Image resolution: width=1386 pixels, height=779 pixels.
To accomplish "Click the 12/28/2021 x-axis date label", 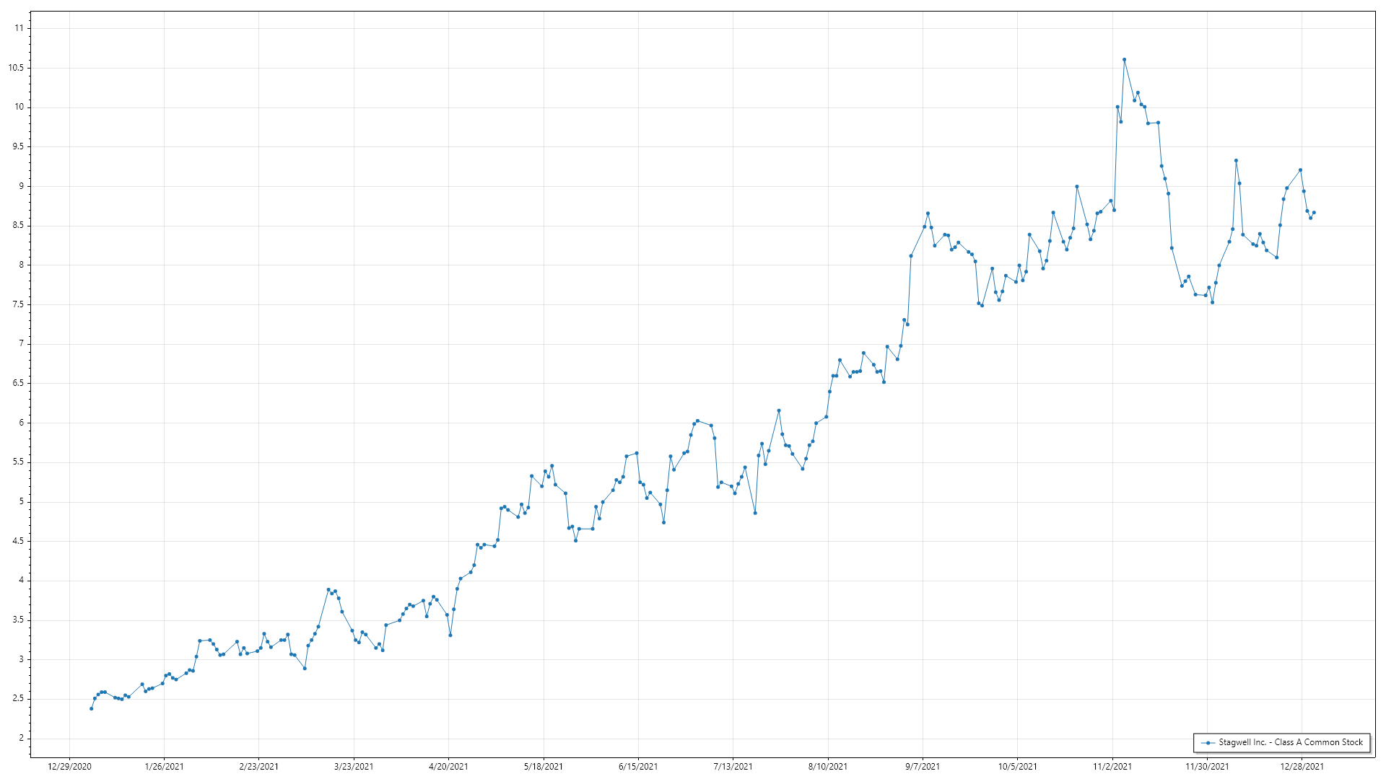I will tap(1302, 766).
